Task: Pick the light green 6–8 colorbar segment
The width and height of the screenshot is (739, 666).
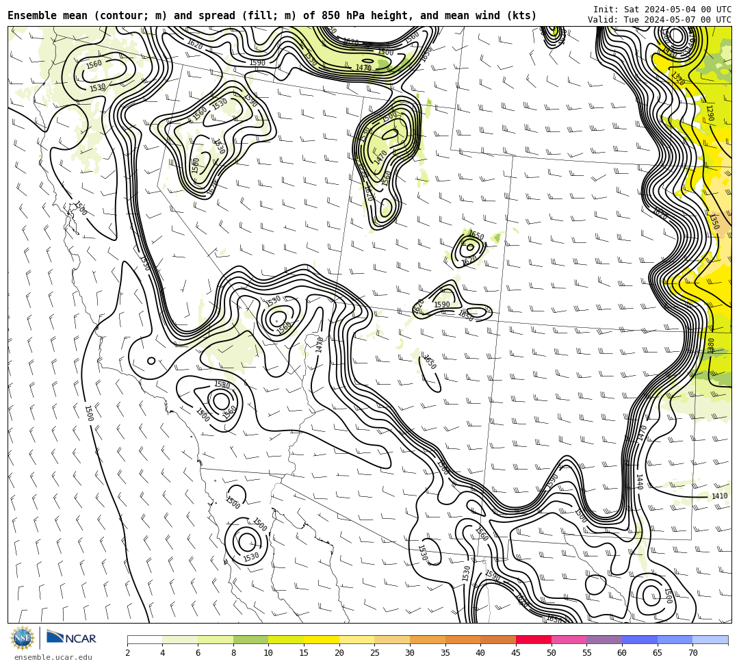Action: click(x=216, y=639)
